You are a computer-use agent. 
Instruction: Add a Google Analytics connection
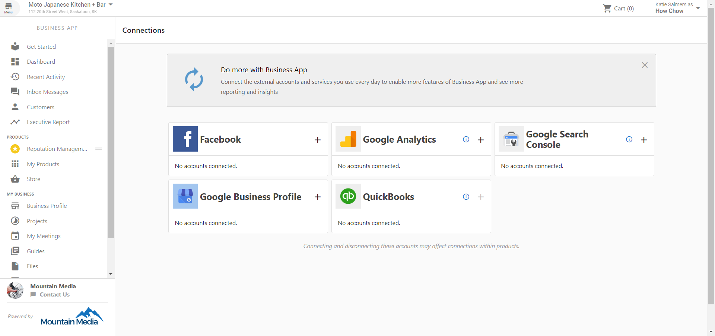point(481,140)
